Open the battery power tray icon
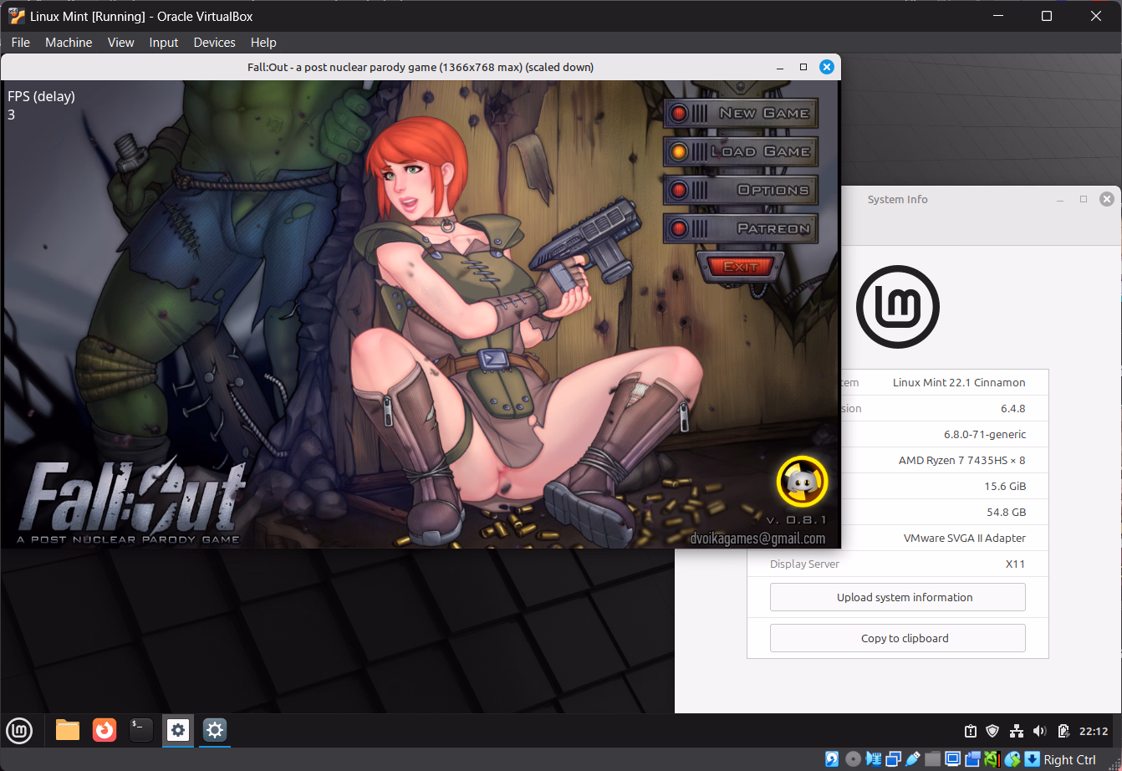Screen dimensions: 1122x771 point(1063,731)
